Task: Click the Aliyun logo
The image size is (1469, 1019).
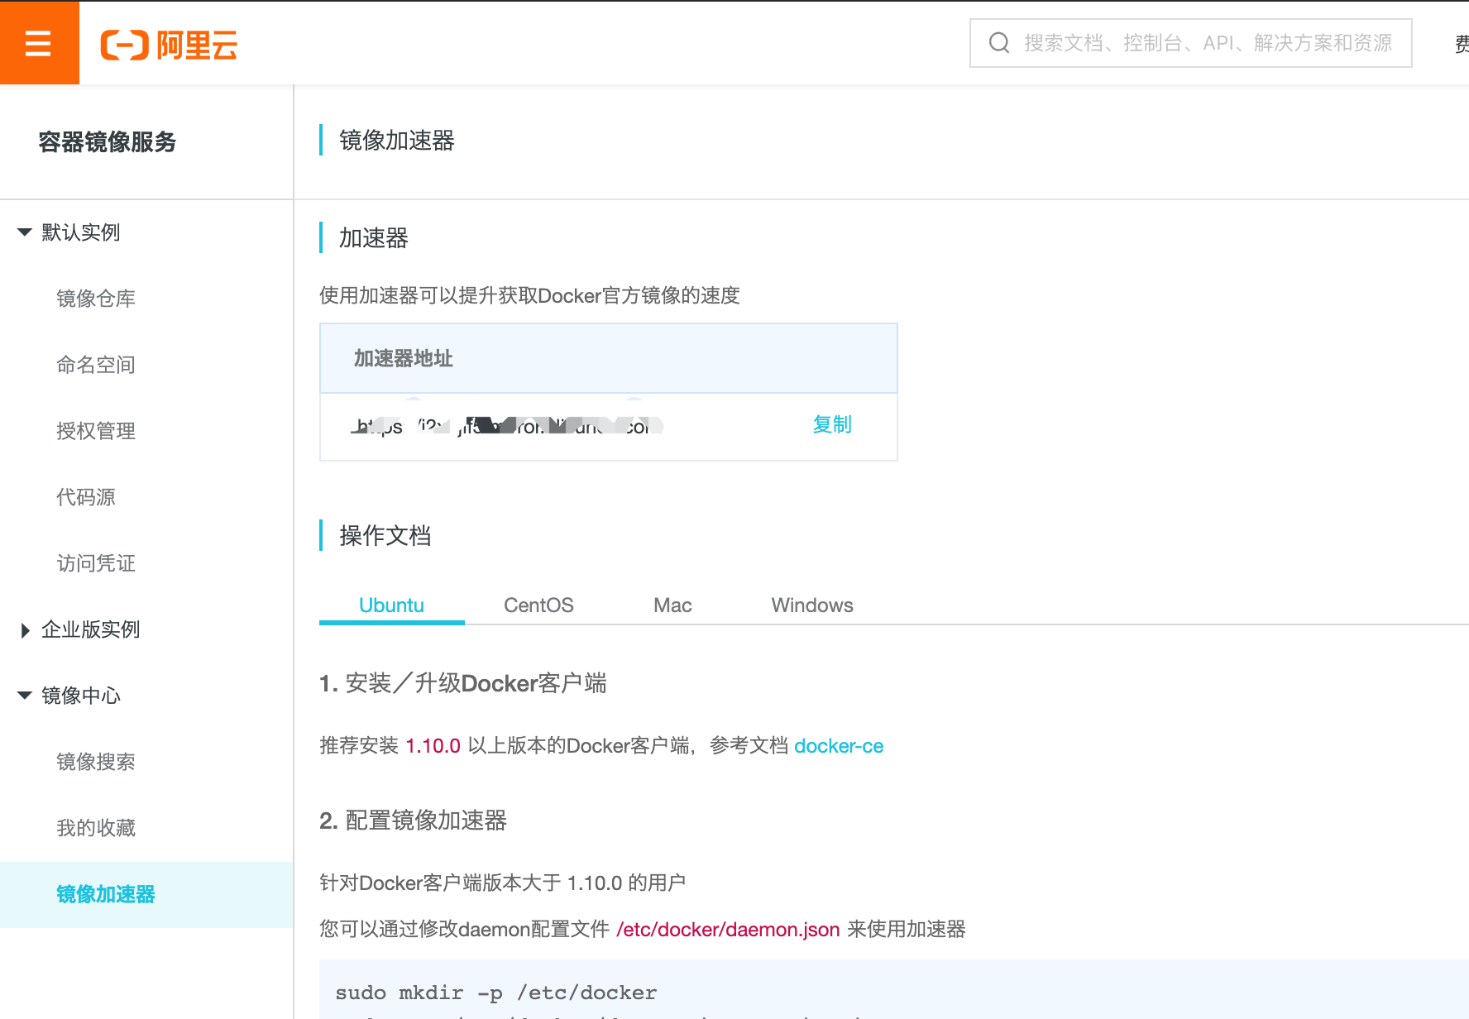Action: [169, 45]
